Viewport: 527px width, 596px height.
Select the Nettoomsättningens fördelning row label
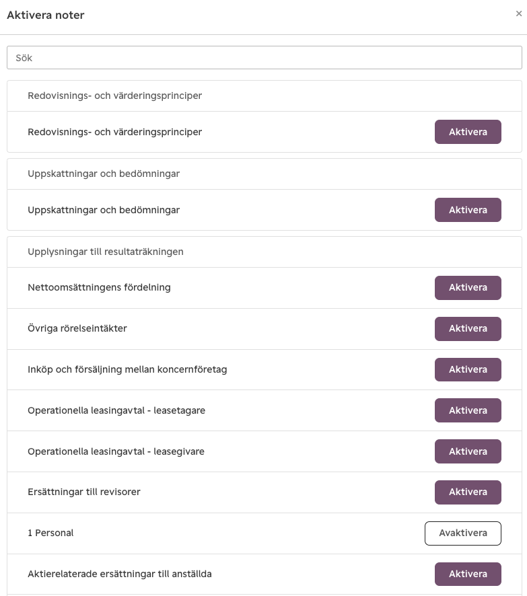click(x=99, y=287)
